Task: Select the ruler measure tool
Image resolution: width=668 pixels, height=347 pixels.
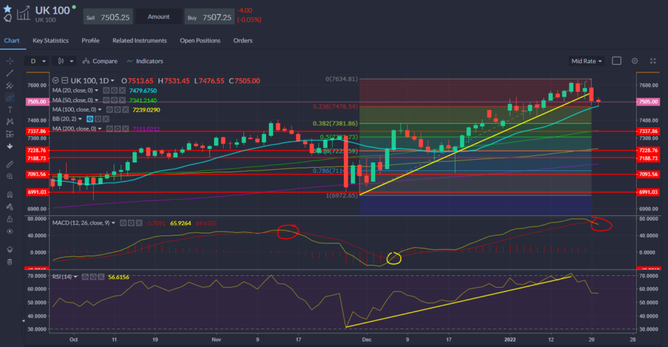Action: click(x=9, y=164)
